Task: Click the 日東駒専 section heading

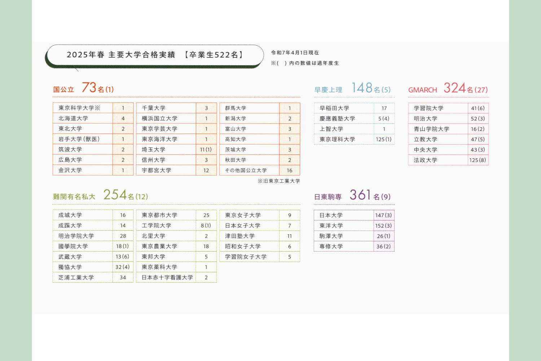Action: click(328, 197)
